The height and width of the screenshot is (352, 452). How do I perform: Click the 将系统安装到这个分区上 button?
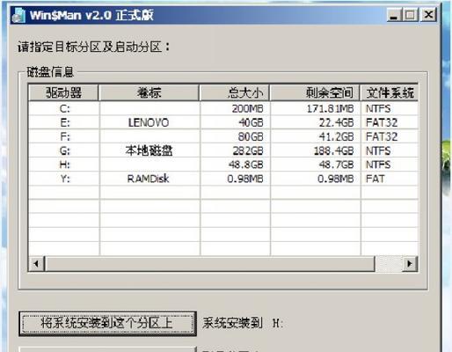(x=107, y=324)
